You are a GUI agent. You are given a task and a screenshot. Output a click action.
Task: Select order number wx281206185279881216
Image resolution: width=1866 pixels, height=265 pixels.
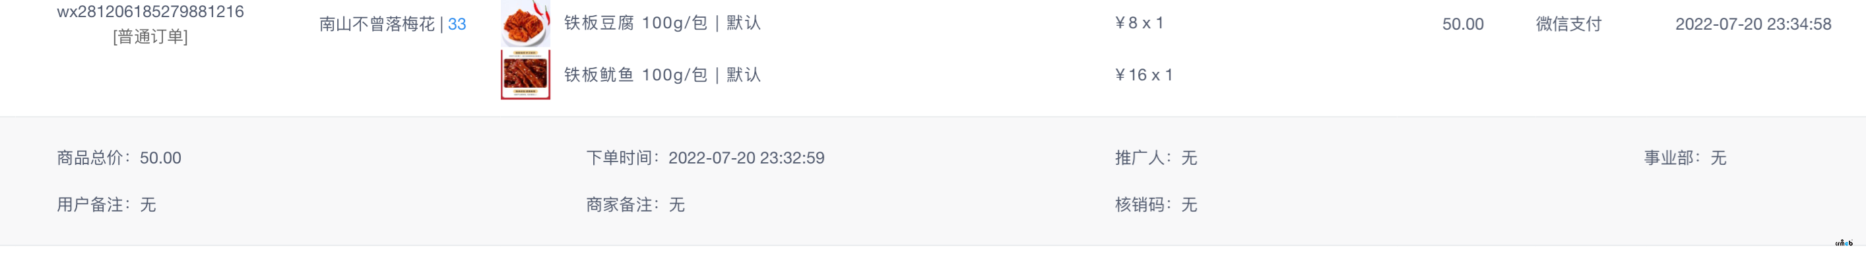click(150, 12)
